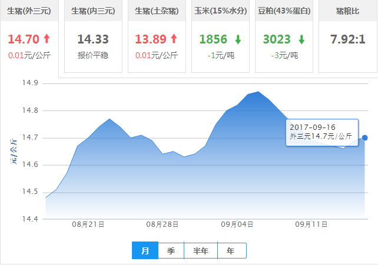Click the 14.70 price value

24,39
